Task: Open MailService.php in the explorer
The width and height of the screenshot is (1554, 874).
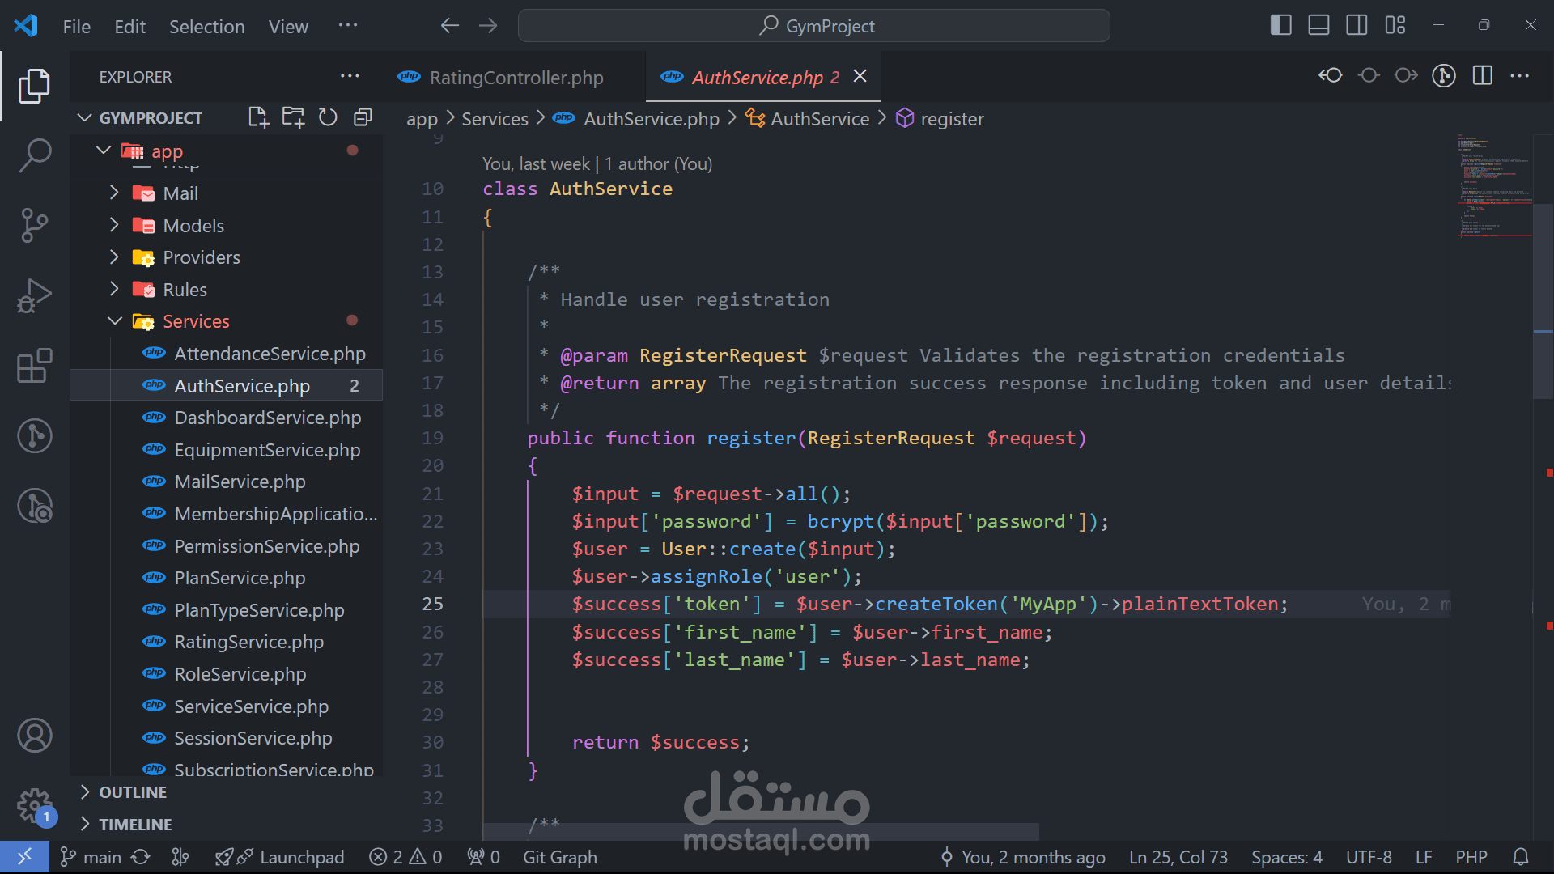Action: [x=240, y=482]
